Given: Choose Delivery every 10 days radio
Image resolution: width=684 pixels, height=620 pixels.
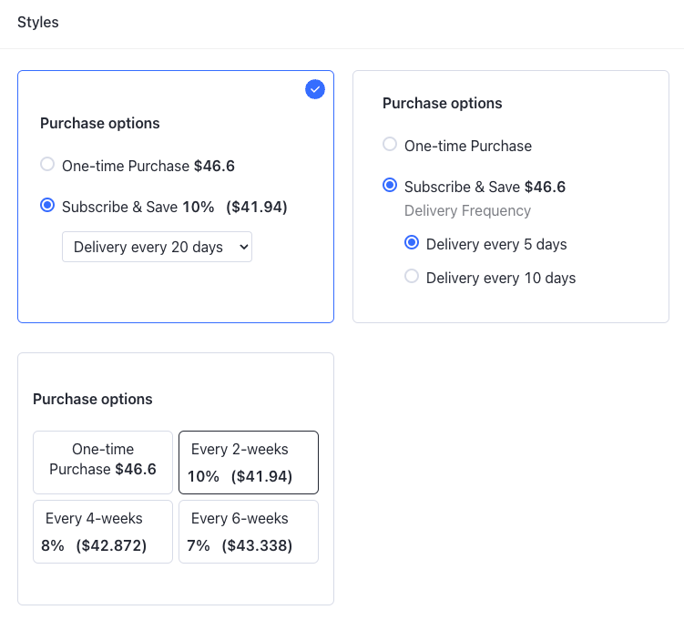Looking at the screenshot, I should pyautogui.click(x=412, y=276).
